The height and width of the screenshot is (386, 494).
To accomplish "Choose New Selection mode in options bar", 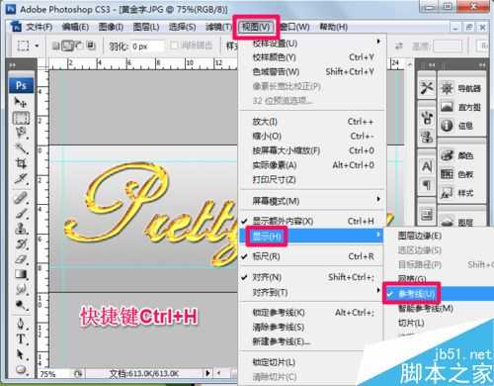I will (56, 46).
